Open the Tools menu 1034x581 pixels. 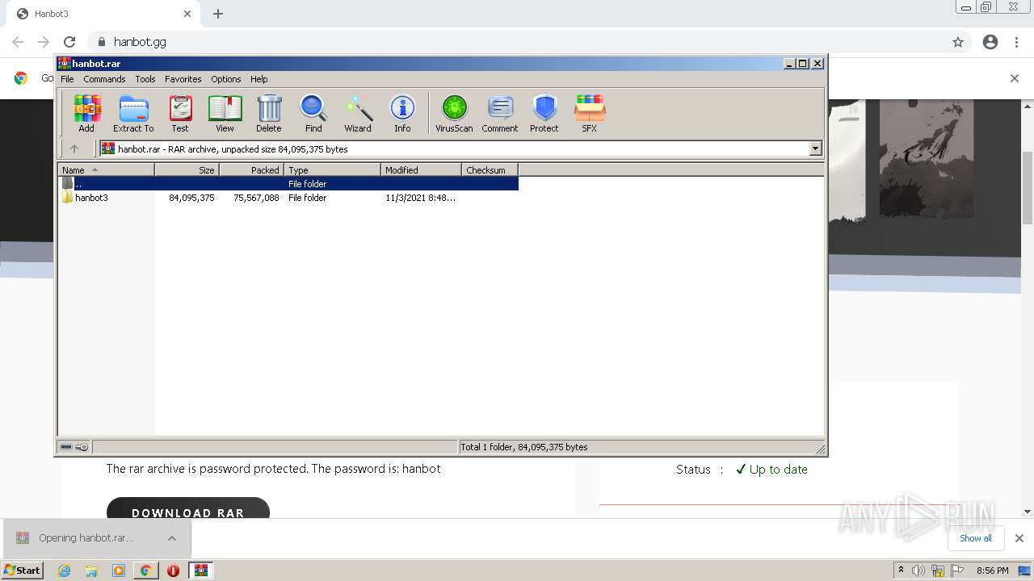pos(145,79)
